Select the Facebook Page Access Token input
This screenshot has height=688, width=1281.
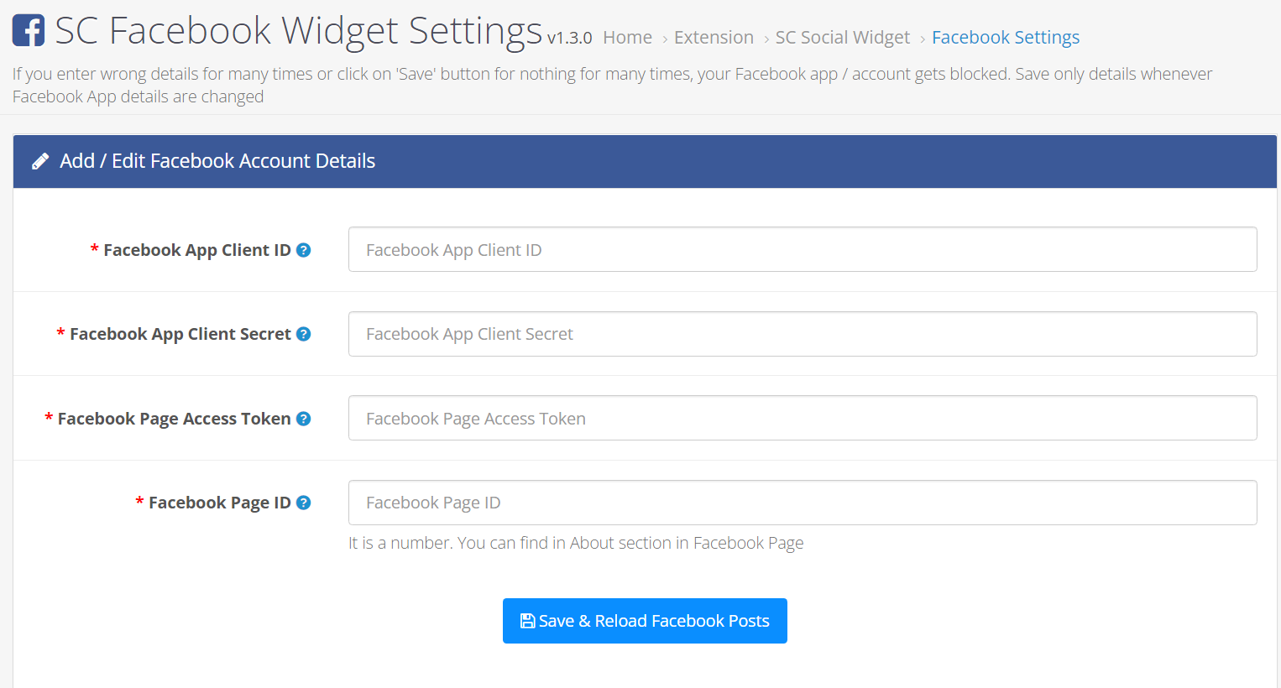coord(802,419)
